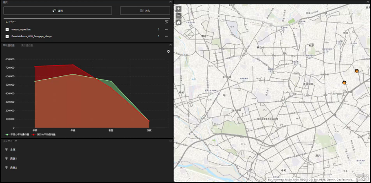371x183 pixels.
Task: Open the more-options menu for PassableRoute_WIN_Setagaya_Merge
Action: tap(167, 37)
